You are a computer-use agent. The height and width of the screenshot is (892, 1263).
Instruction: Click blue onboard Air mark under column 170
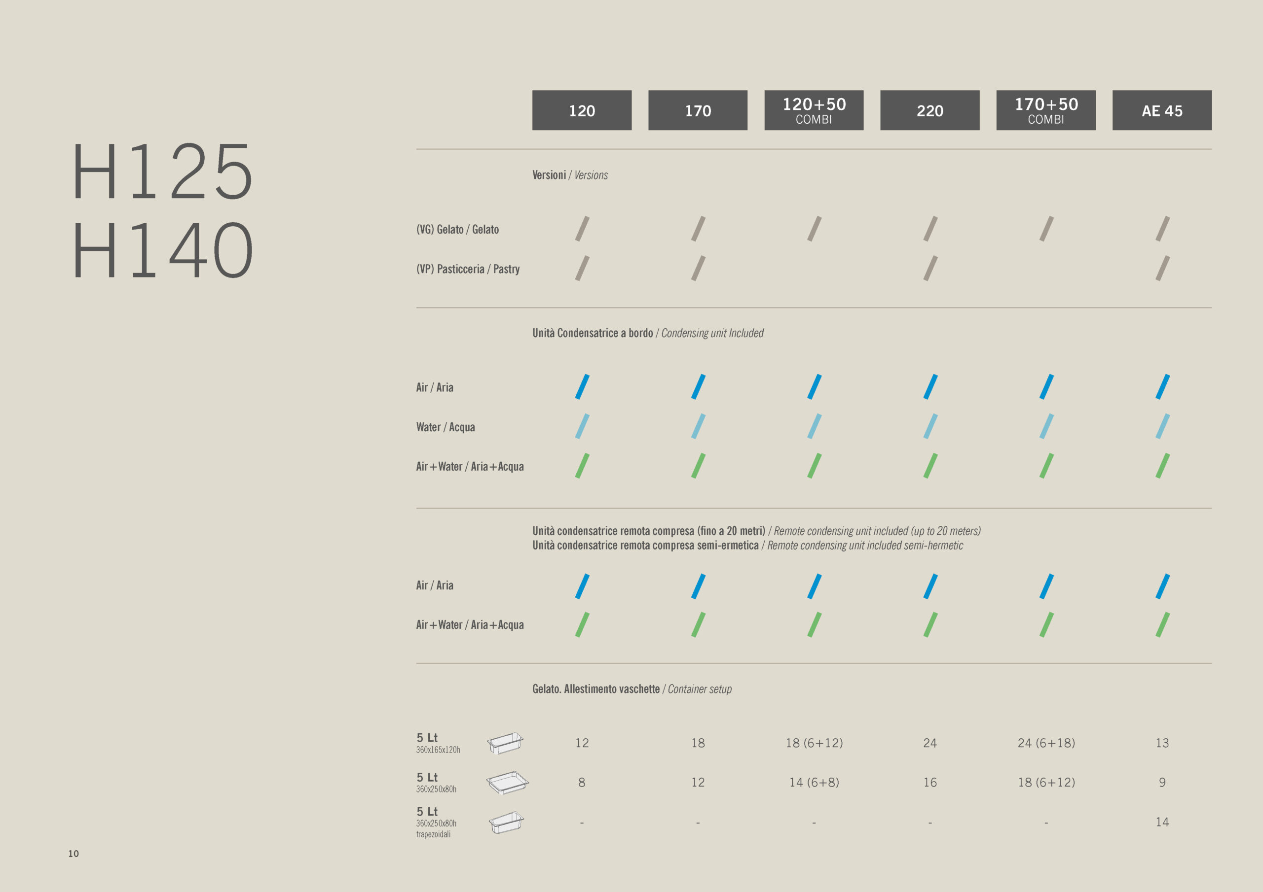coord(698,387)
